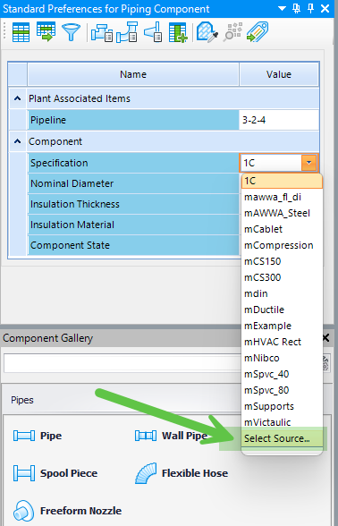Place a Pipe component
Screen dimensions: 338x526
[38, 436]
